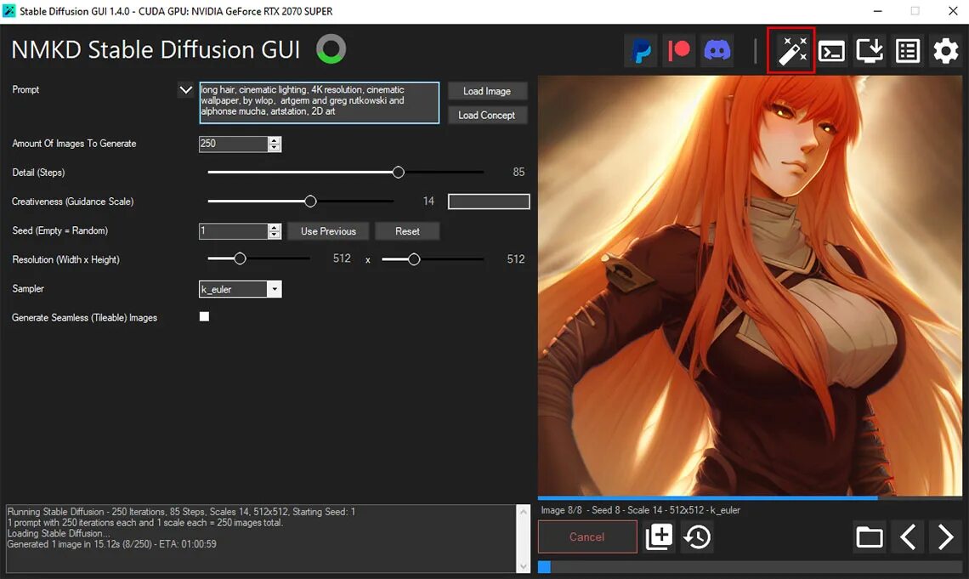Click the steps value '85'

pyautogui.click(x=518, y=172)
